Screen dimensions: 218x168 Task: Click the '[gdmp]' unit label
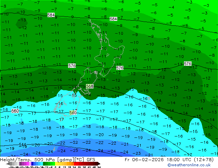[65, 160]
